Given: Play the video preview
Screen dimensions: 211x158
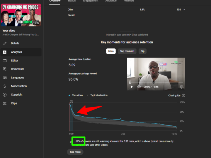Looking at the screenshot, I should point(132,87).
